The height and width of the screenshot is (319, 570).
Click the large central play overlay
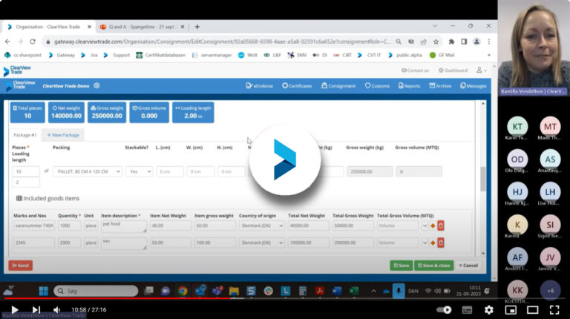[x=285, y=159]
